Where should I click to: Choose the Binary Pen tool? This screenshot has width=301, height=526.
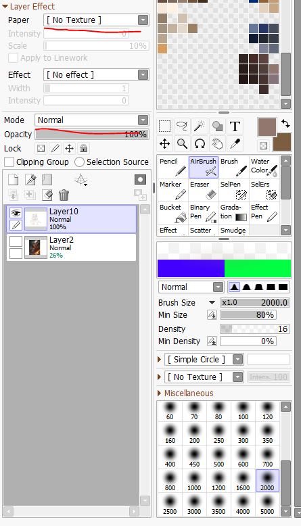click(x=204, y=213)
